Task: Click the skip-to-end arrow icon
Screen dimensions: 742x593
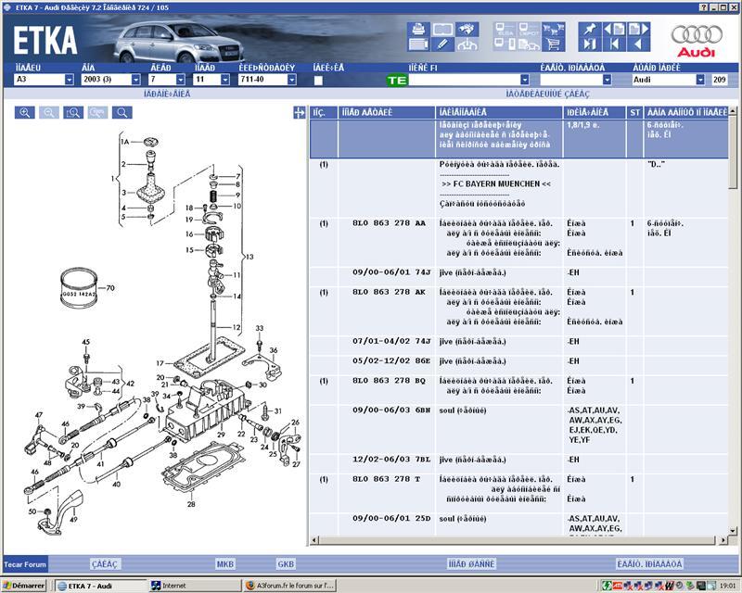Action: pyautogui.click(x=590, y=44)
